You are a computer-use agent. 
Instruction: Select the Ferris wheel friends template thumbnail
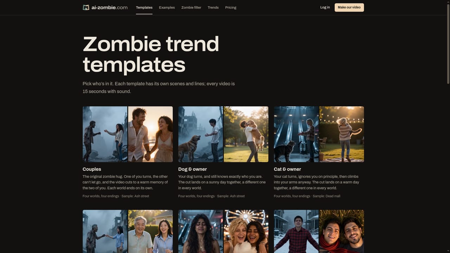coord(223,231)
